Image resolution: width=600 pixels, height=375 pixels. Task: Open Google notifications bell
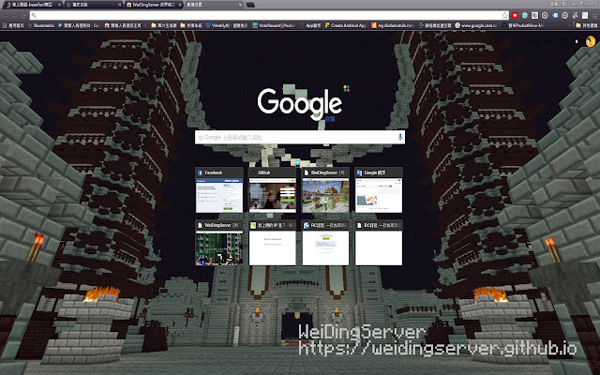pos(577,41)
